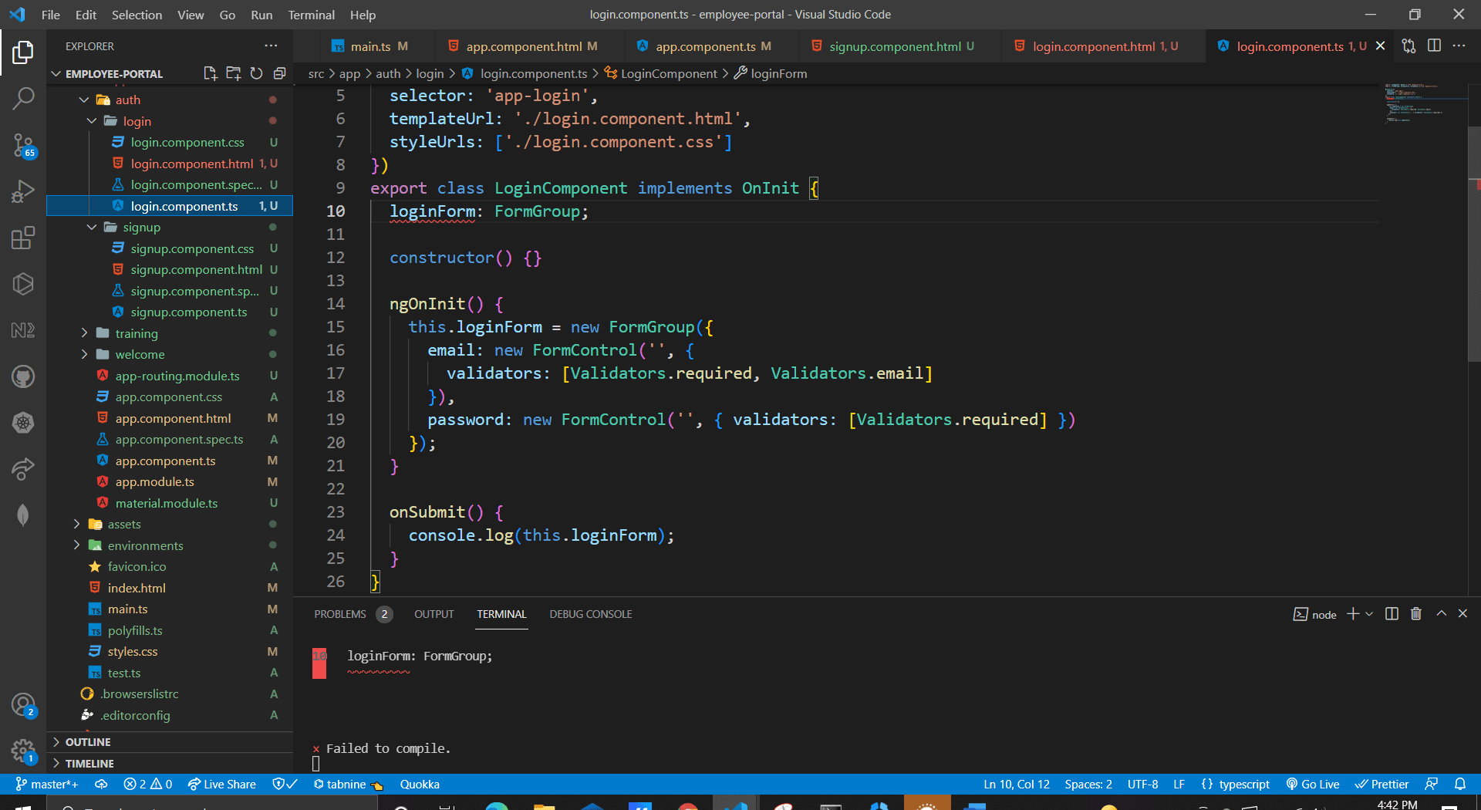Open the MongoDB extension view

[x=23, y=515]
